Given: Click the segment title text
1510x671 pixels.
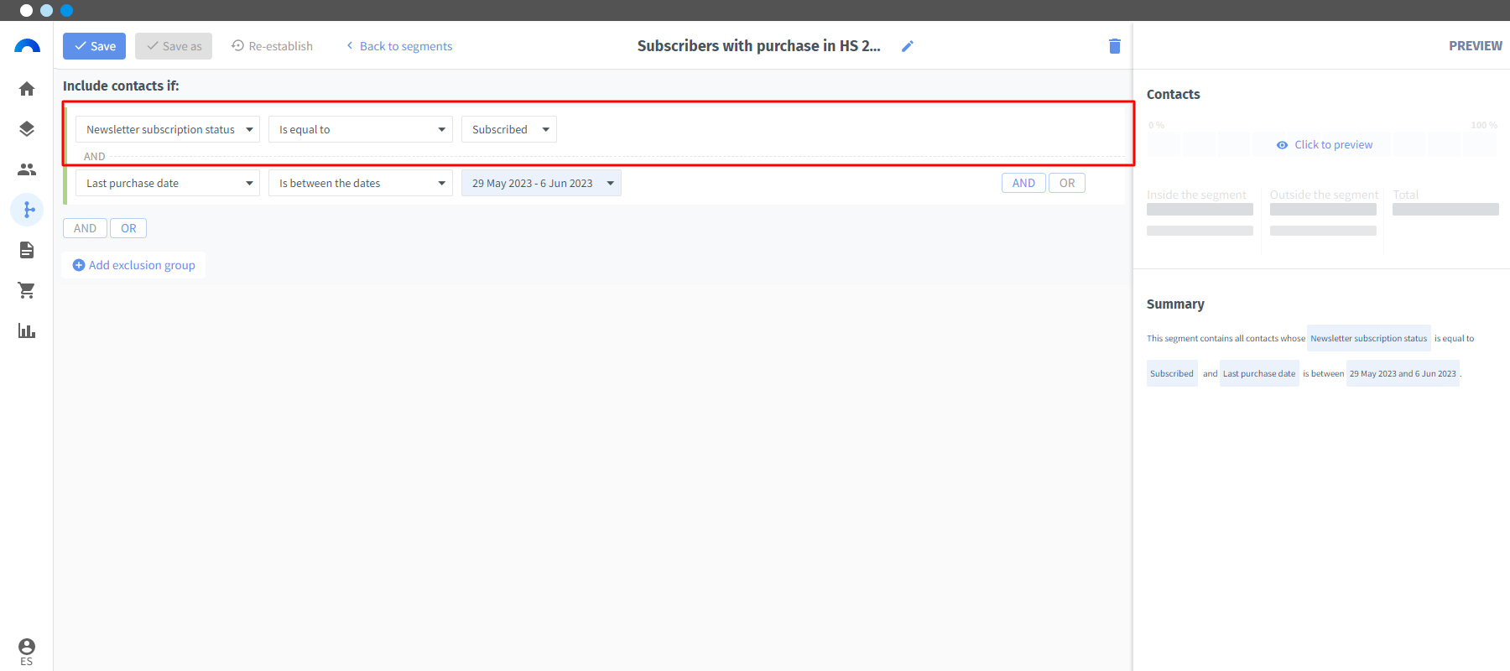Looking at the screenshot, I should pos(758,46).
